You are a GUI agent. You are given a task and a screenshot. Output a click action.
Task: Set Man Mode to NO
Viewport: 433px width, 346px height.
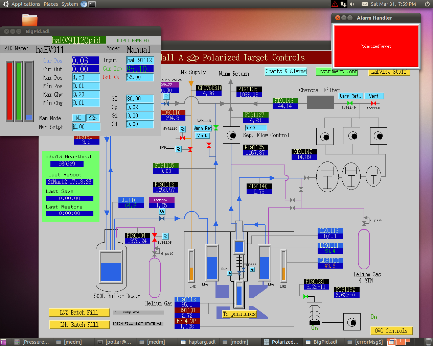tap(79, 118)
